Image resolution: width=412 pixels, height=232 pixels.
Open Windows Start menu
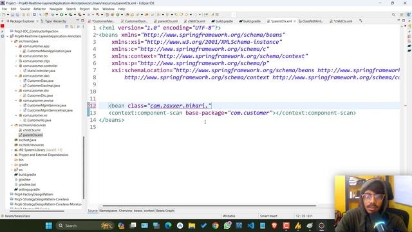pos(49,226)
